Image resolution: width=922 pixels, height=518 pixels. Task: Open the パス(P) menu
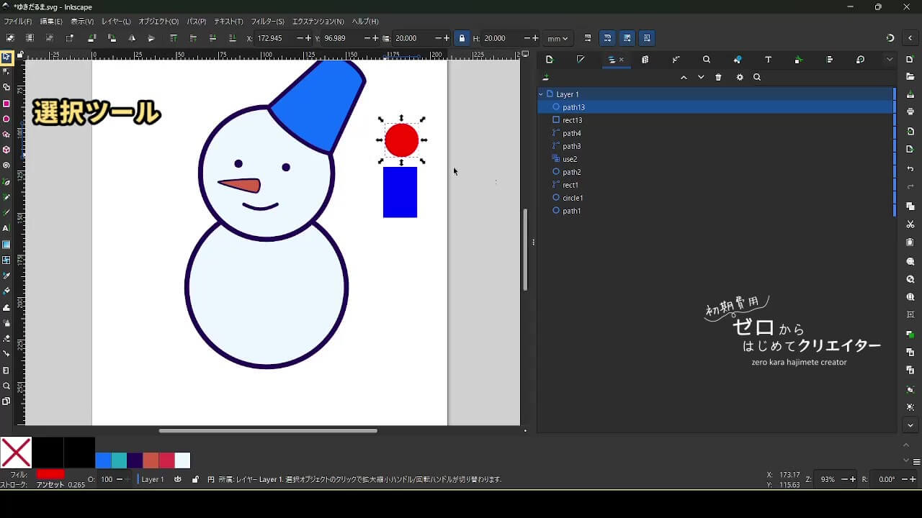(x=196, y=22)
